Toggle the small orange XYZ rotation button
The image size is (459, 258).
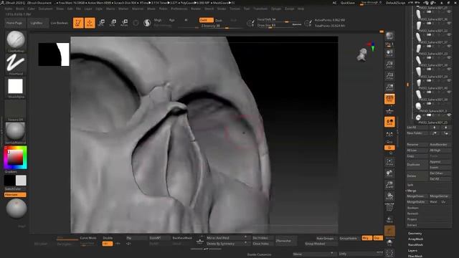click(389, 148)
